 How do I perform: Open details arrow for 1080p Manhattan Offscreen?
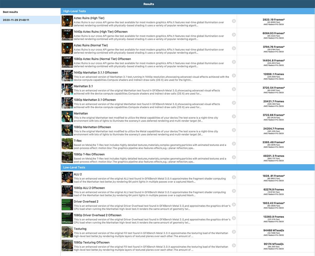point(234,130)
